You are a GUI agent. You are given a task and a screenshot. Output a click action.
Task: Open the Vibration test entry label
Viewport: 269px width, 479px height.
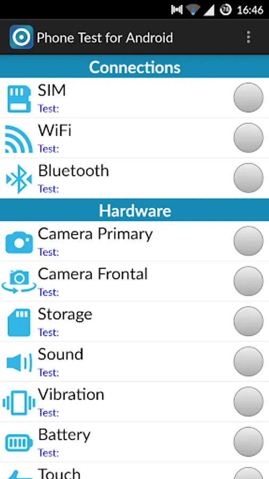pyautogui.click(x=71, y=394)
